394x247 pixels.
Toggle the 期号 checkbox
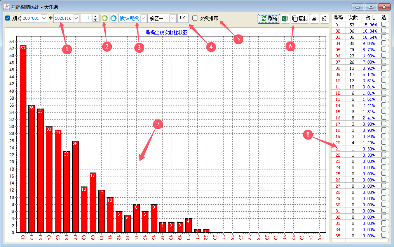pos(8,18)
